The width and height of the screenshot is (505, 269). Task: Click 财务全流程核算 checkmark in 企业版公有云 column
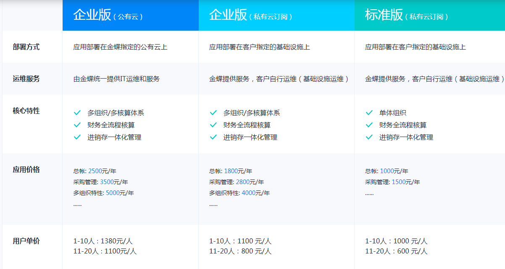pos(77,125)
